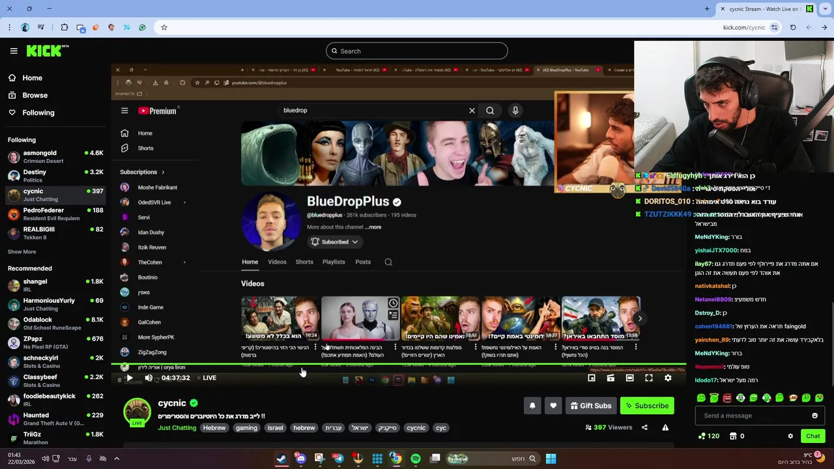Open the Kick hamburger menu

point(14,51)
